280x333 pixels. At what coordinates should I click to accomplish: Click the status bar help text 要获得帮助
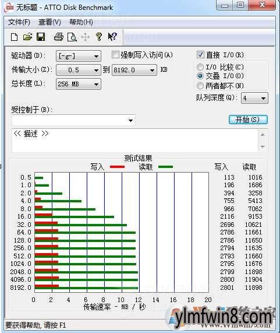pyautogui.click(x=36, y=325)
